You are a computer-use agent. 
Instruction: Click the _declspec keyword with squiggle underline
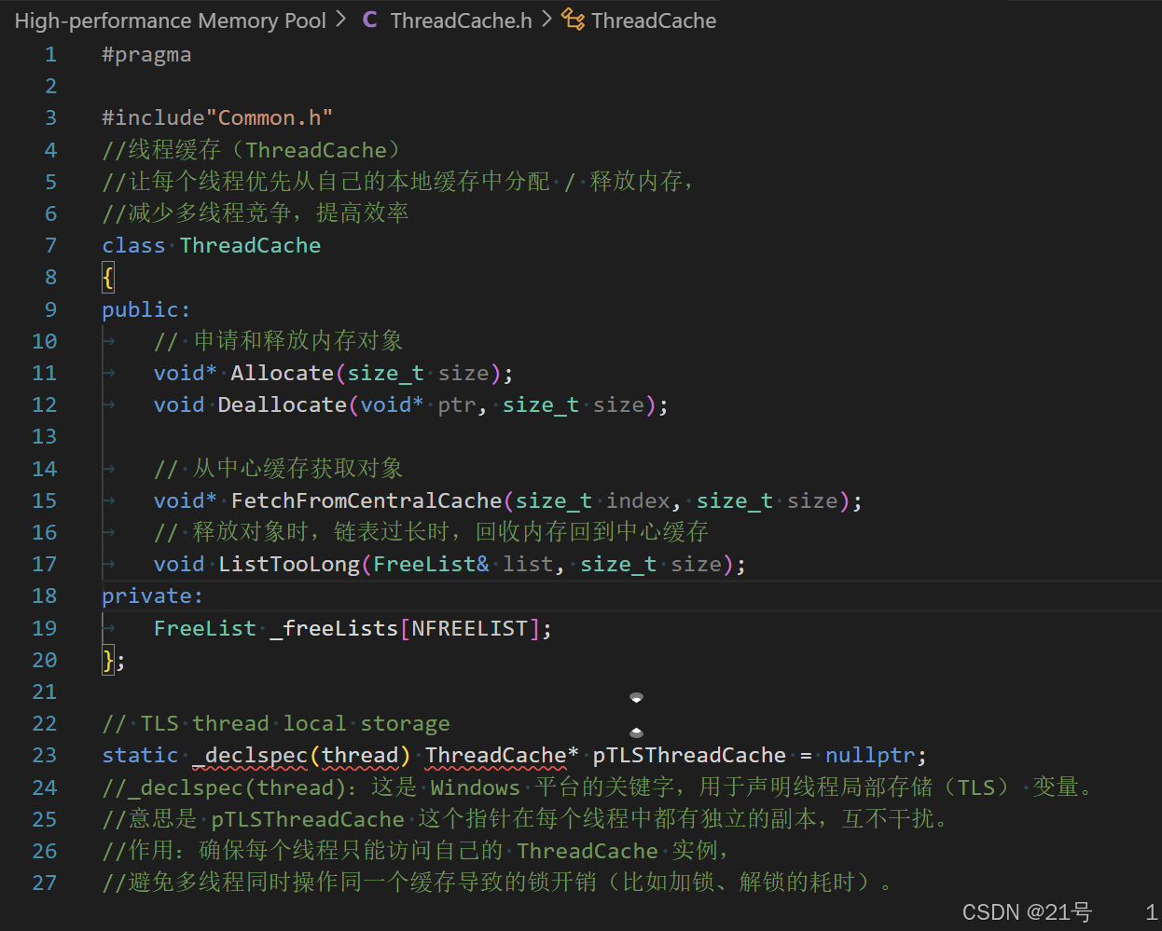(x=249, y=755)
